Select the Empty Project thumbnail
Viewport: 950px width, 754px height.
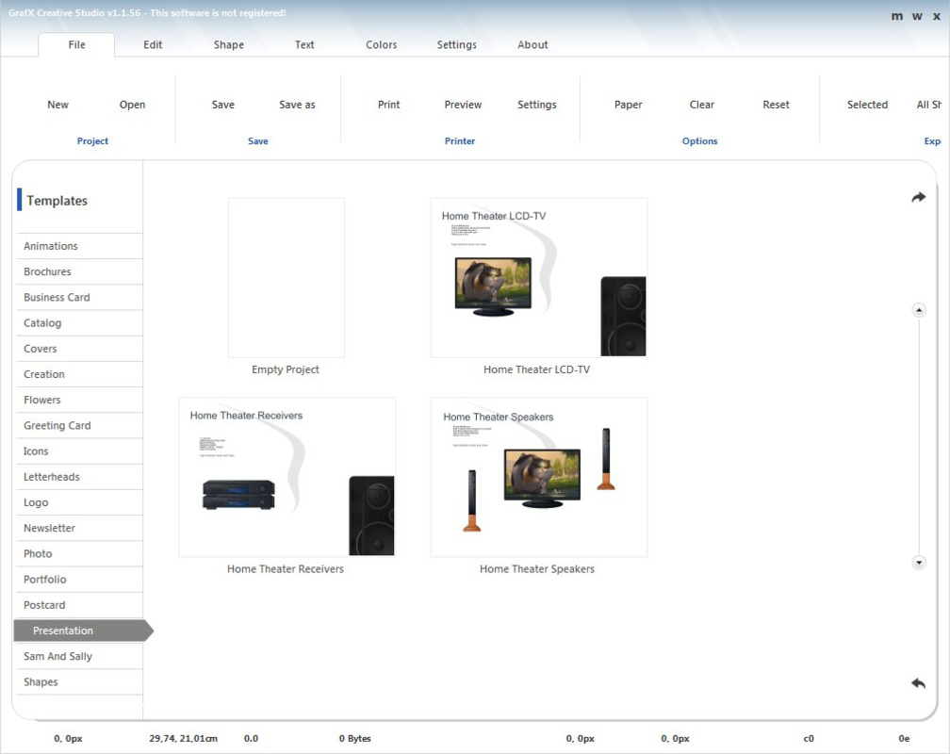coord(286,278)
